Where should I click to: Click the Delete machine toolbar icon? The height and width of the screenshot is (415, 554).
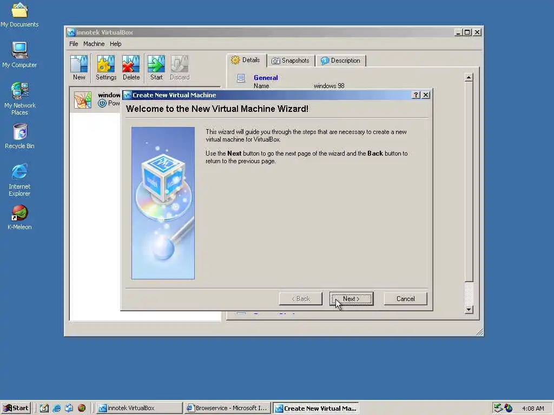(131, 68)
